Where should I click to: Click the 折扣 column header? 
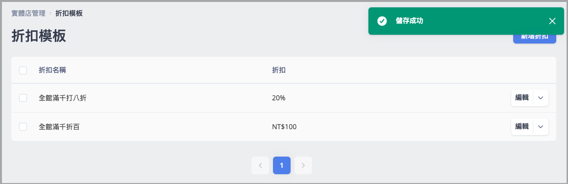(x=278, y=70)
